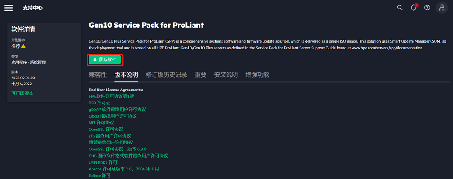Open the notifications bell
453x179 pixels.
pos(413,8)
